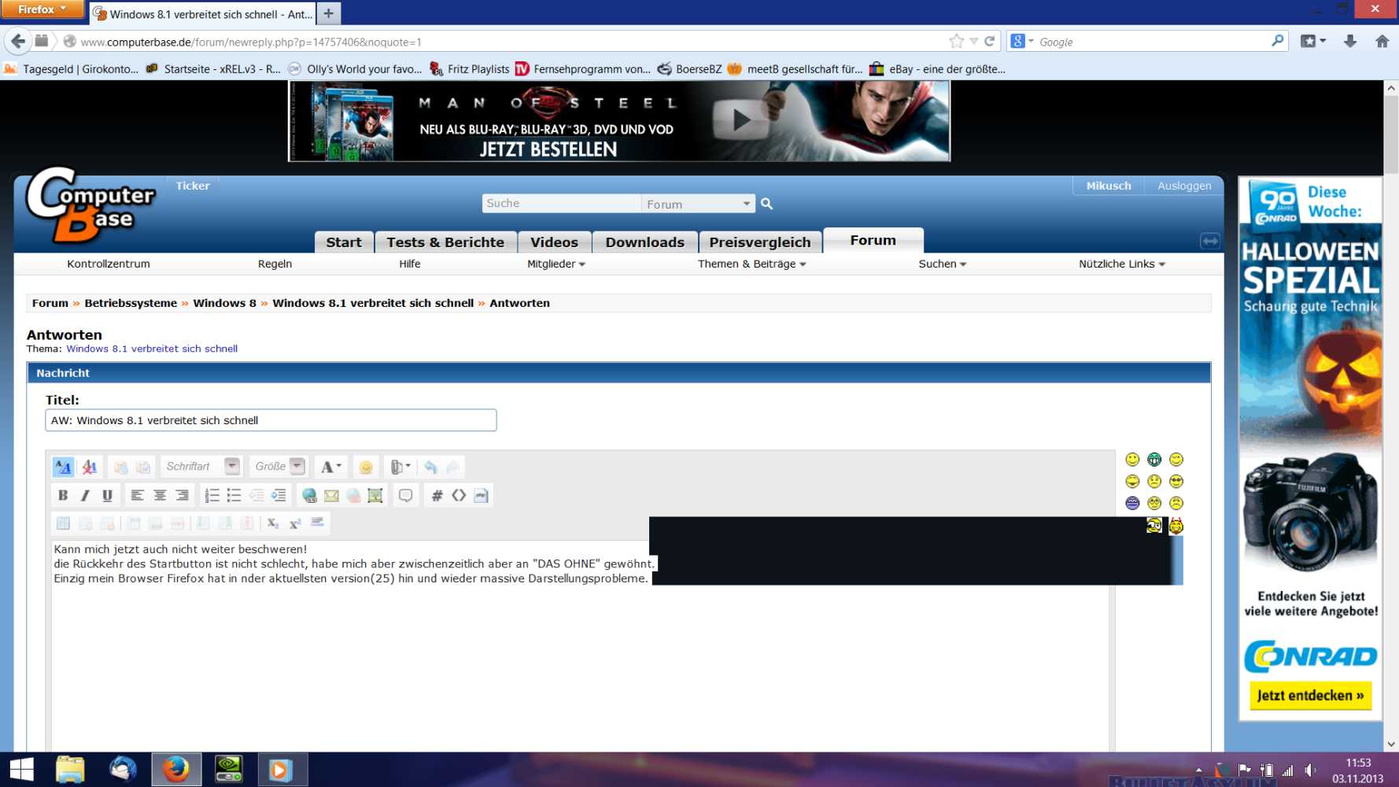Insert an email link

pyautogui.click(x=331, y=495)
